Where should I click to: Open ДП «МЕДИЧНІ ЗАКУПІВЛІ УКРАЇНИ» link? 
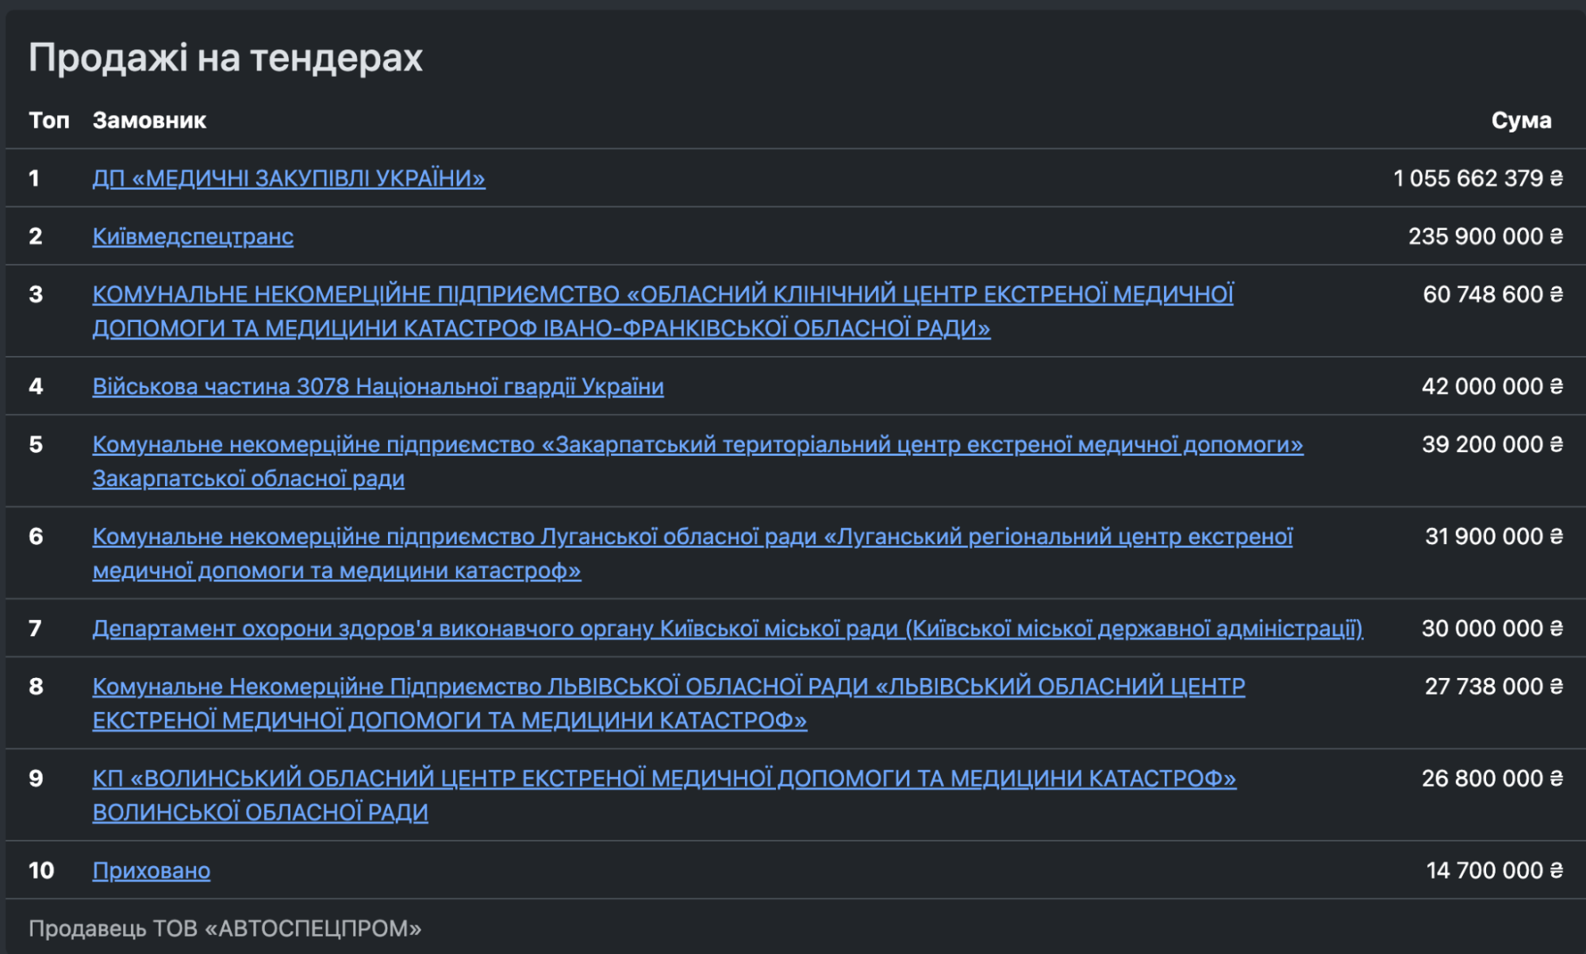pos(289,178)
